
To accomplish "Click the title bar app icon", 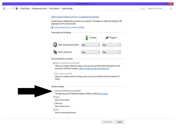I will point(3,4).
